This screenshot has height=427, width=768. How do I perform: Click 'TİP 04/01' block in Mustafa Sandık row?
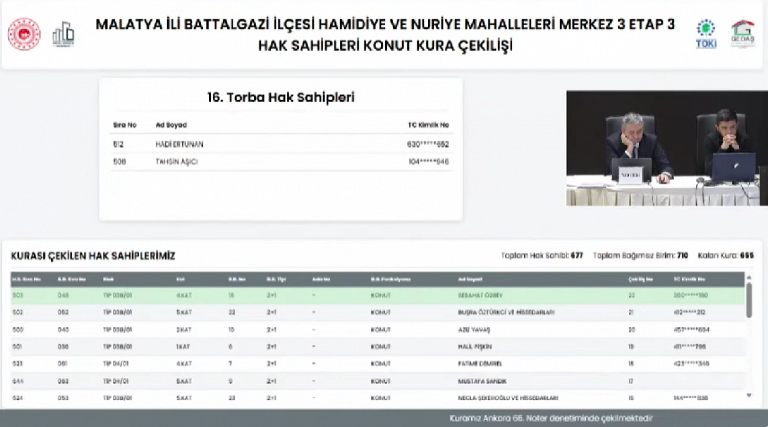(116, 381)
